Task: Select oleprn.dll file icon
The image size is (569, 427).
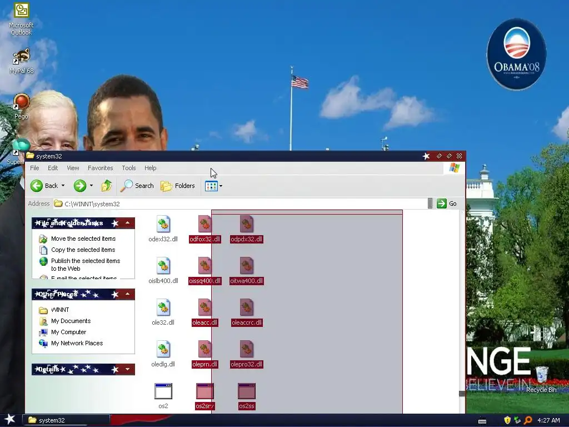Action: click(204, 349)
